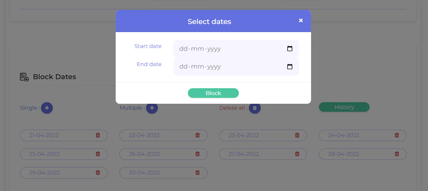Open calendar picker for Start date
This screenshot has height=191, width=428.
[x=290, y=49]
